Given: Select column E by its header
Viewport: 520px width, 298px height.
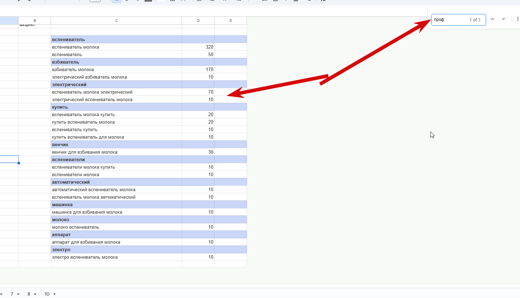Looking at the screenshot, I should click(231, 21).
